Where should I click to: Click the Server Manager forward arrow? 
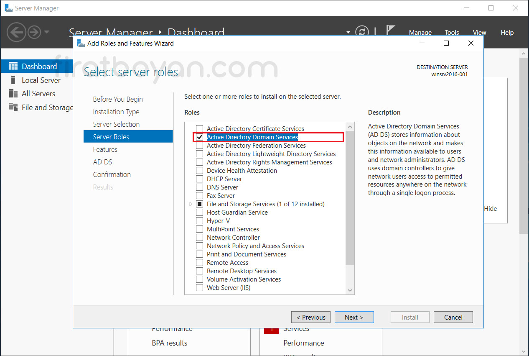[34, 32]
